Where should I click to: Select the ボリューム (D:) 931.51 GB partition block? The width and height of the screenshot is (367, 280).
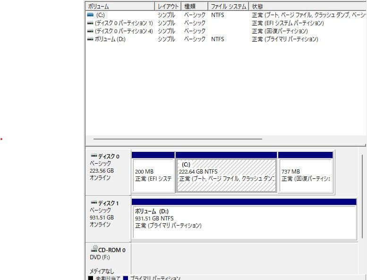coord(244,219)
